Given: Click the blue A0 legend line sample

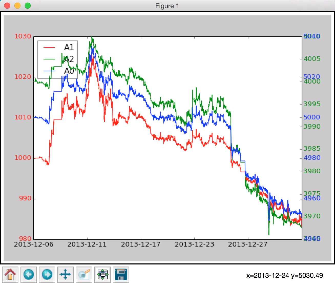Looking at the screenshot, I should coord(49,71).
